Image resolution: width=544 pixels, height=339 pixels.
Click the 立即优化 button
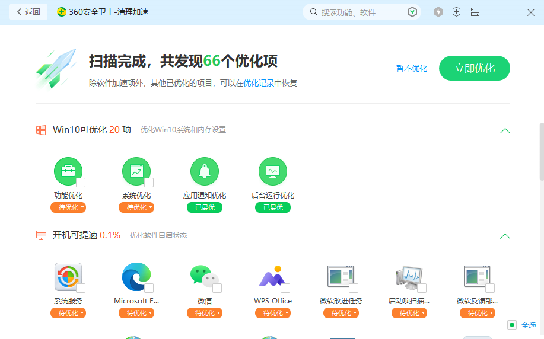coord(474,68)
